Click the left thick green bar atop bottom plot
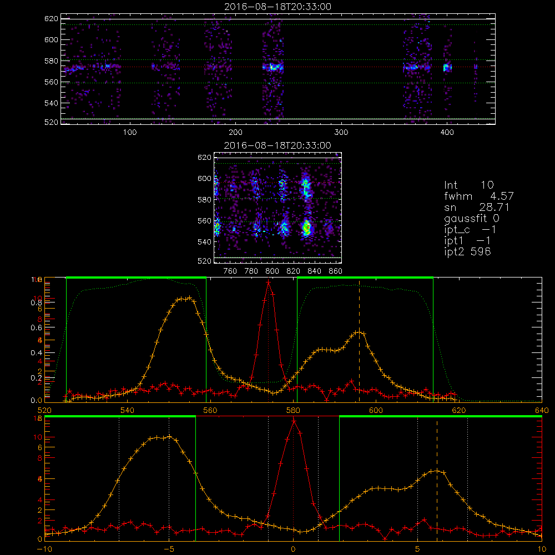Image resolution: width=555 pixels, height=555 pixels. pyautogui.click(x=120, y=417)
